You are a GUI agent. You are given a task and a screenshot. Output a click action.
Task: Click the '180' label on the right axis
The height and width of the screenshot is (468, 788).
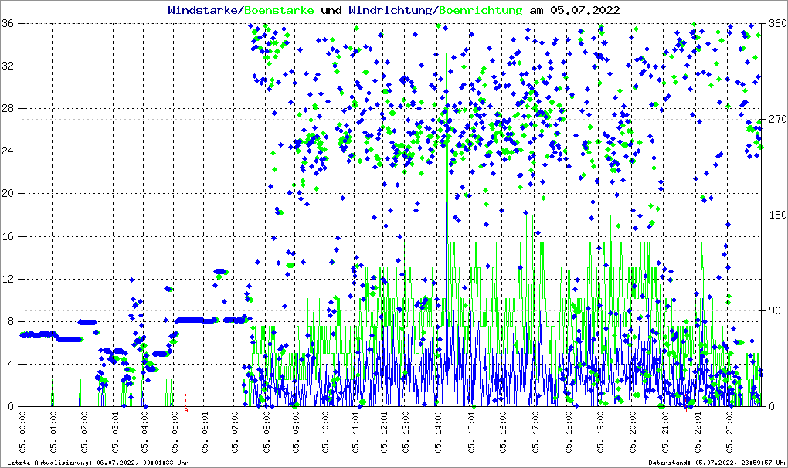point(776,215)
